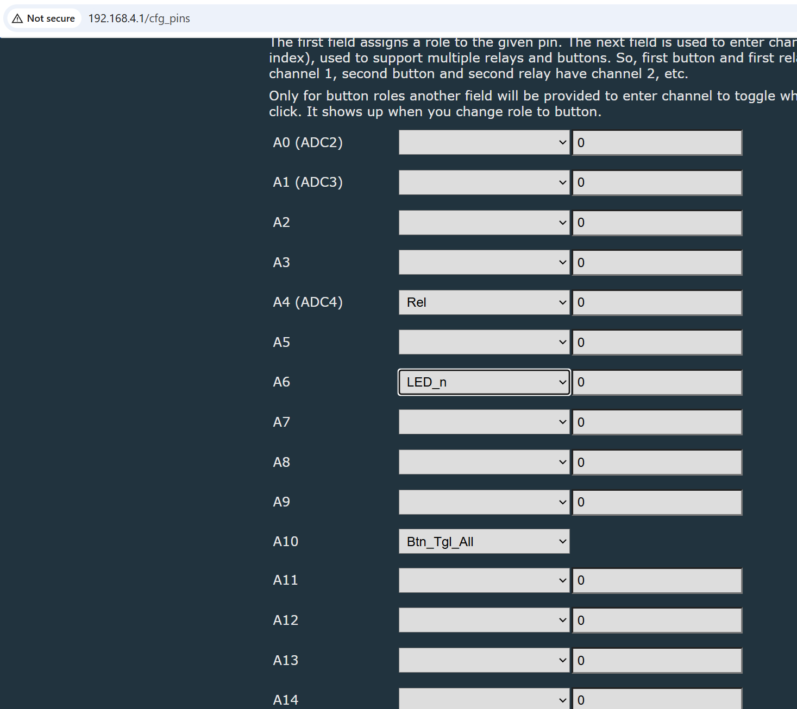Open role dropdown for pin A12

[484, 621]
